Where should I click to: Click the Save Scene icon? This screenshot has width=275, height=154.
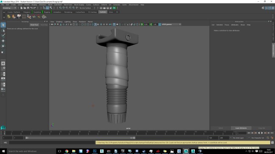[28, 8]
